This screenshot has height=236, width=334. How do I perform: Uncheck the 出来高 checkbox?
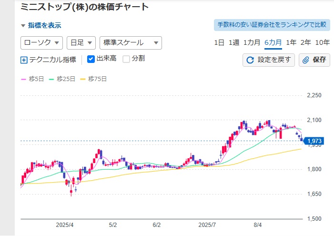click(x=91, y=59)
